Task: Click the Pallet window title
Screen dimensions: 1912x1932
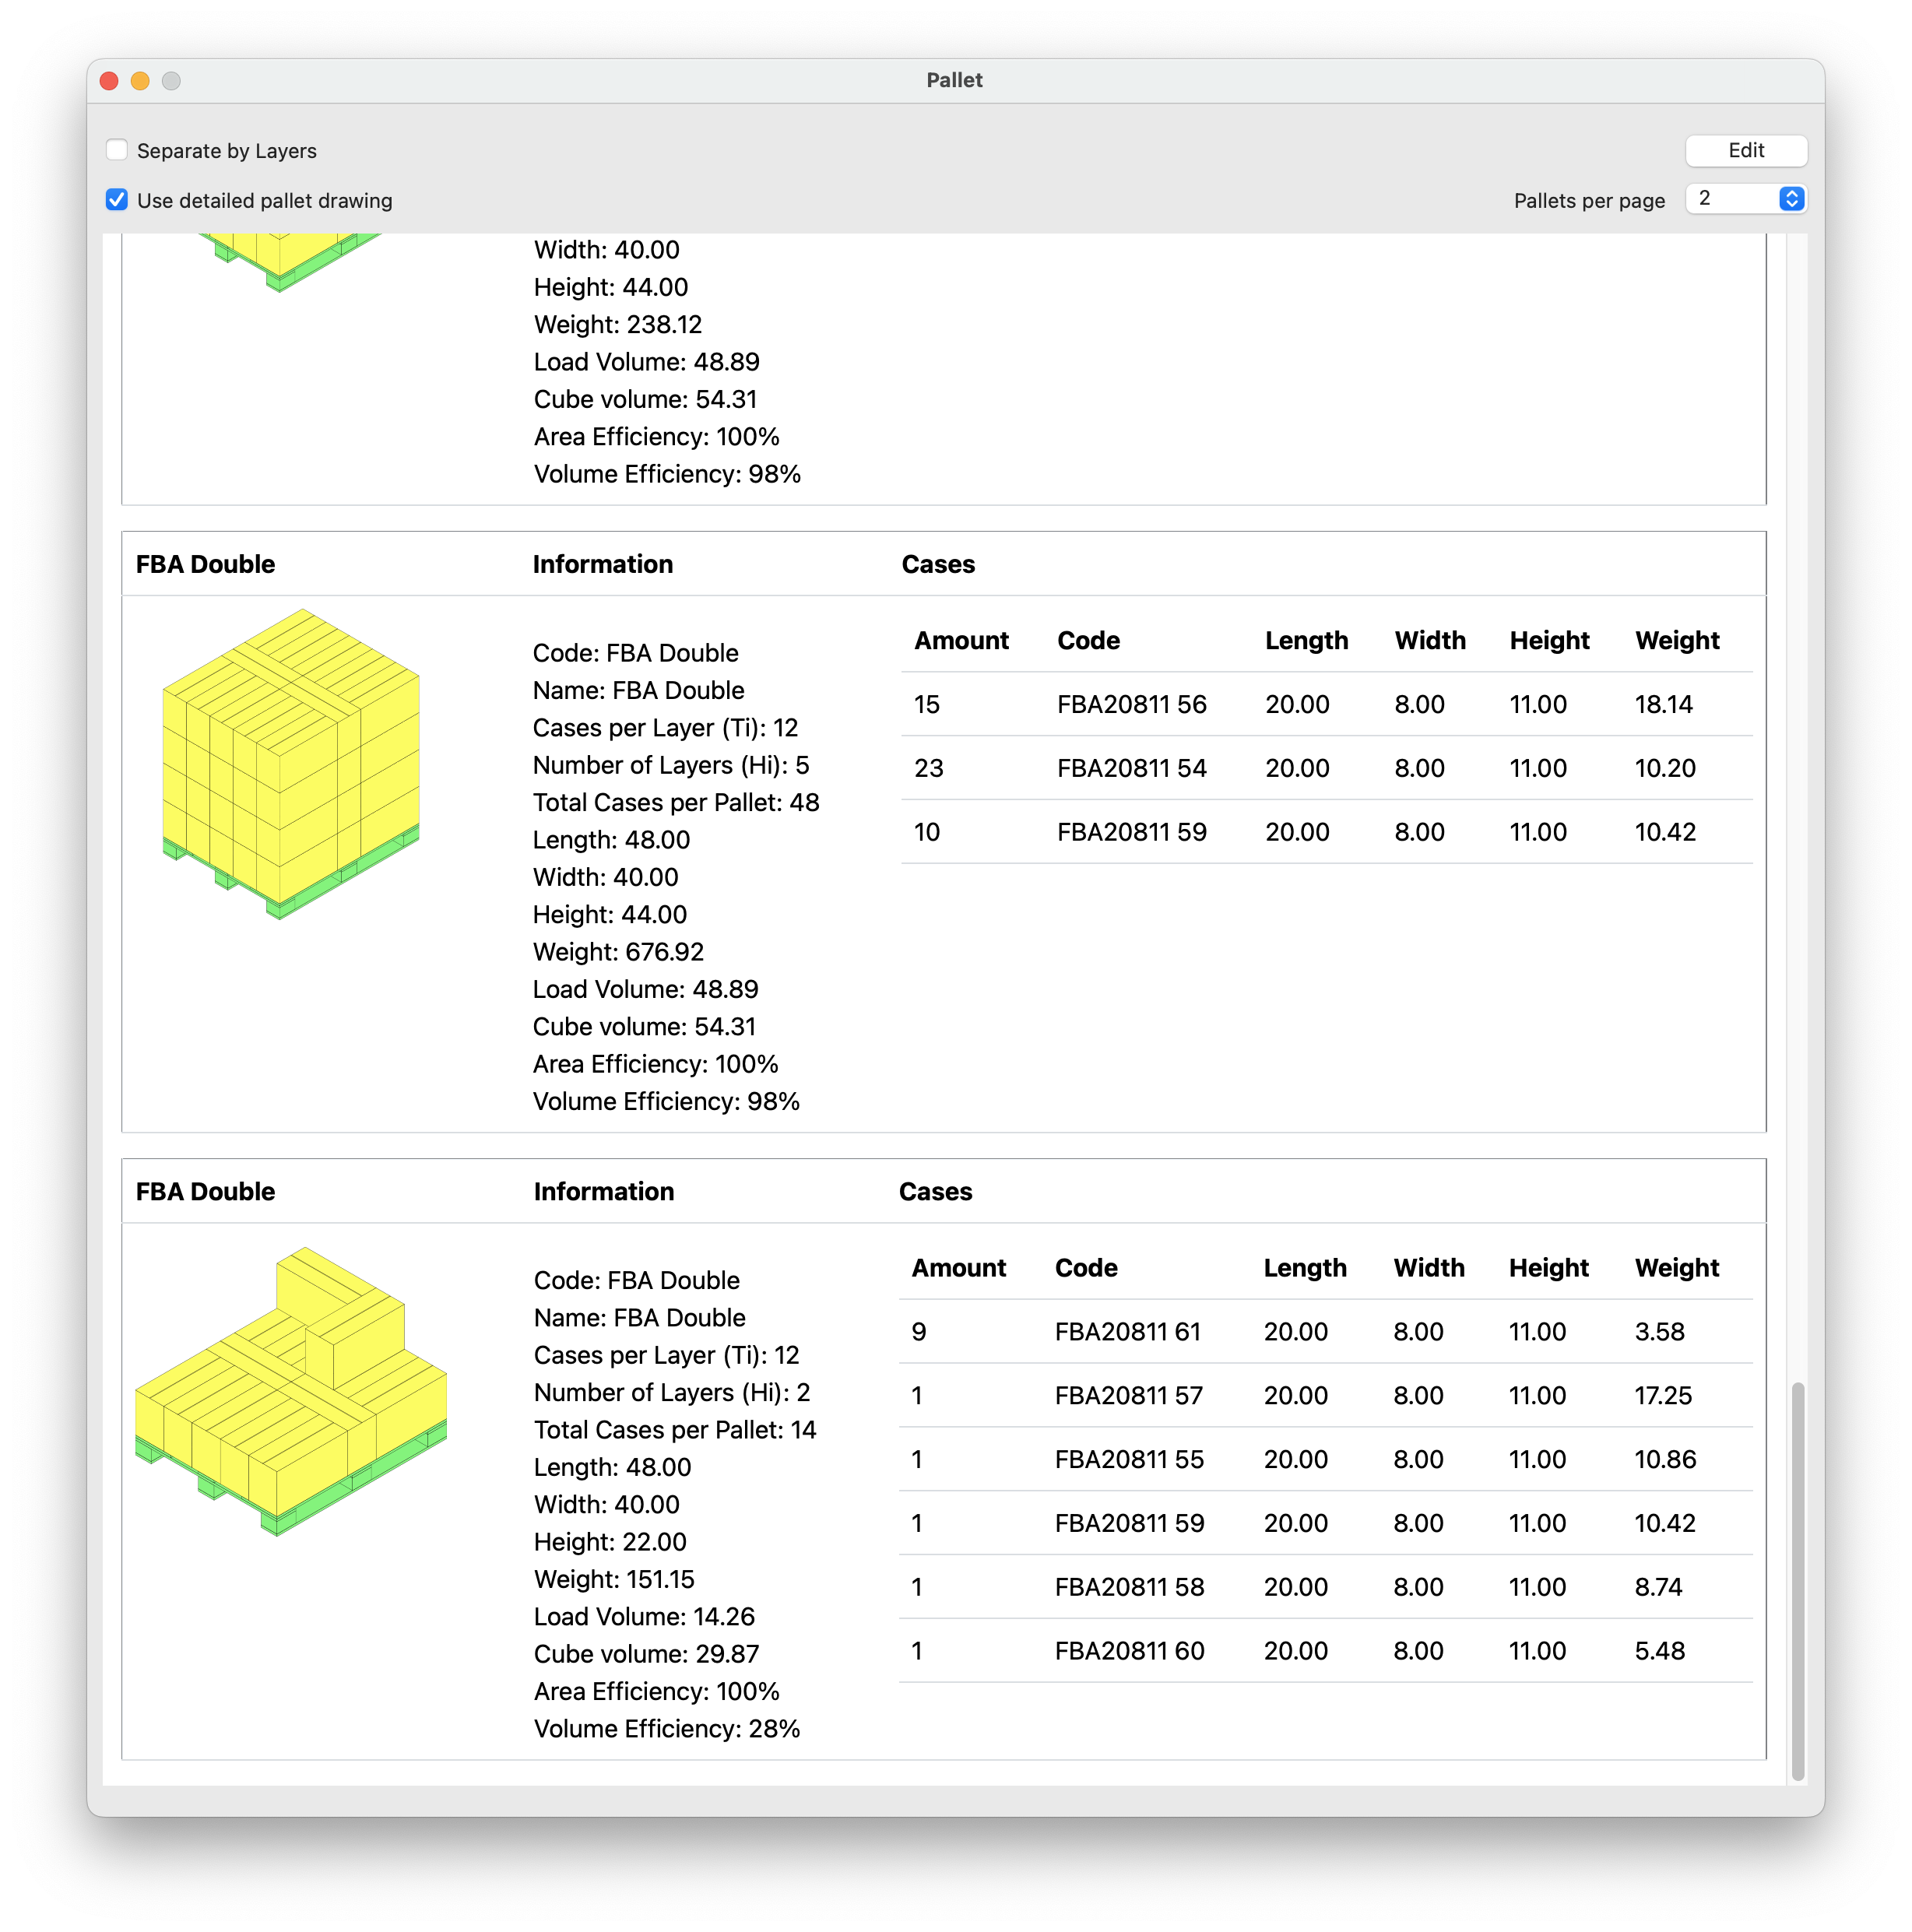Action: point(954,80)
